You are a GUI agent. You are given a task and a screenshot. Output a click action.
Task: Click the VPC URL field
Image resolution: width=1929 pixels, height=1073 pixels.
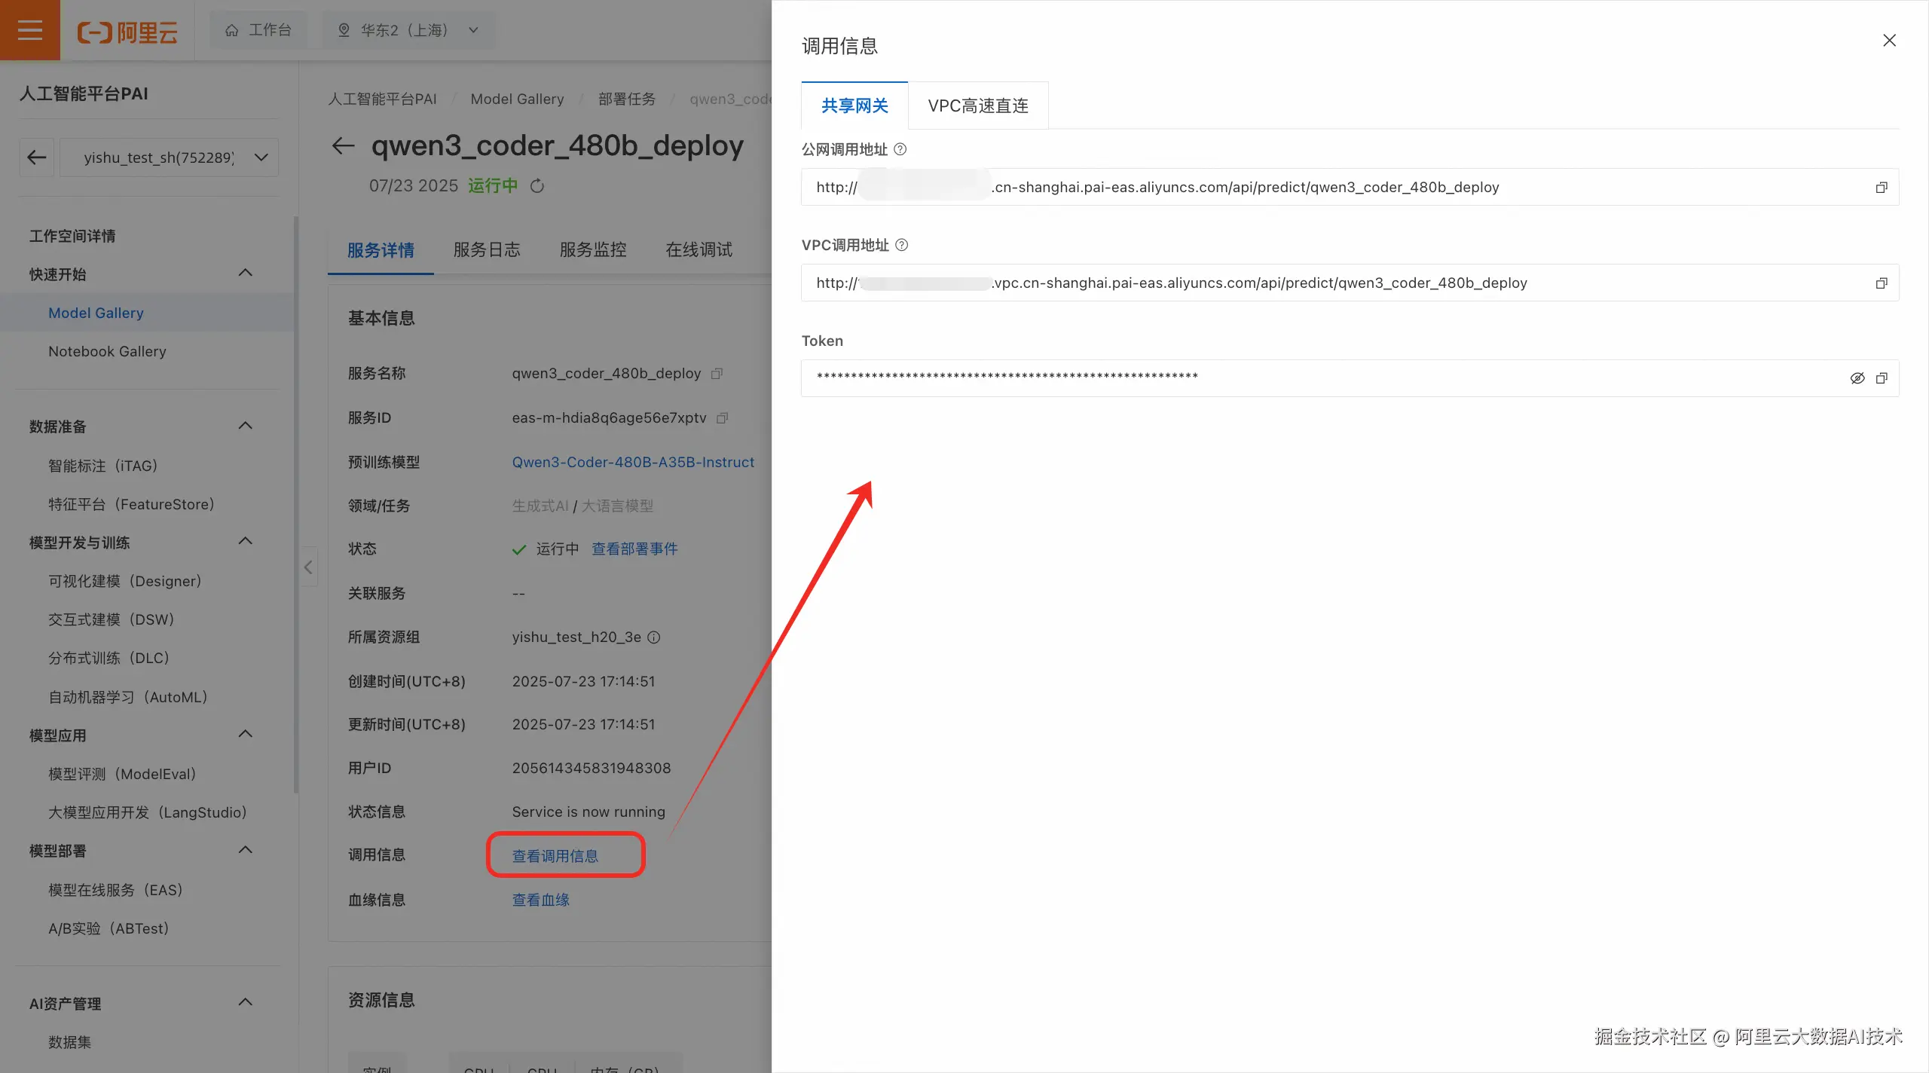pos(1350,283)
